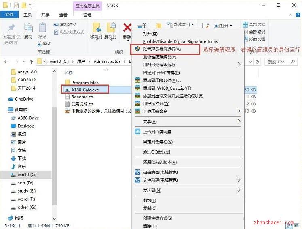Expand Other compression commands submenu
Screen dimensions: 302x229
(188, 111)
